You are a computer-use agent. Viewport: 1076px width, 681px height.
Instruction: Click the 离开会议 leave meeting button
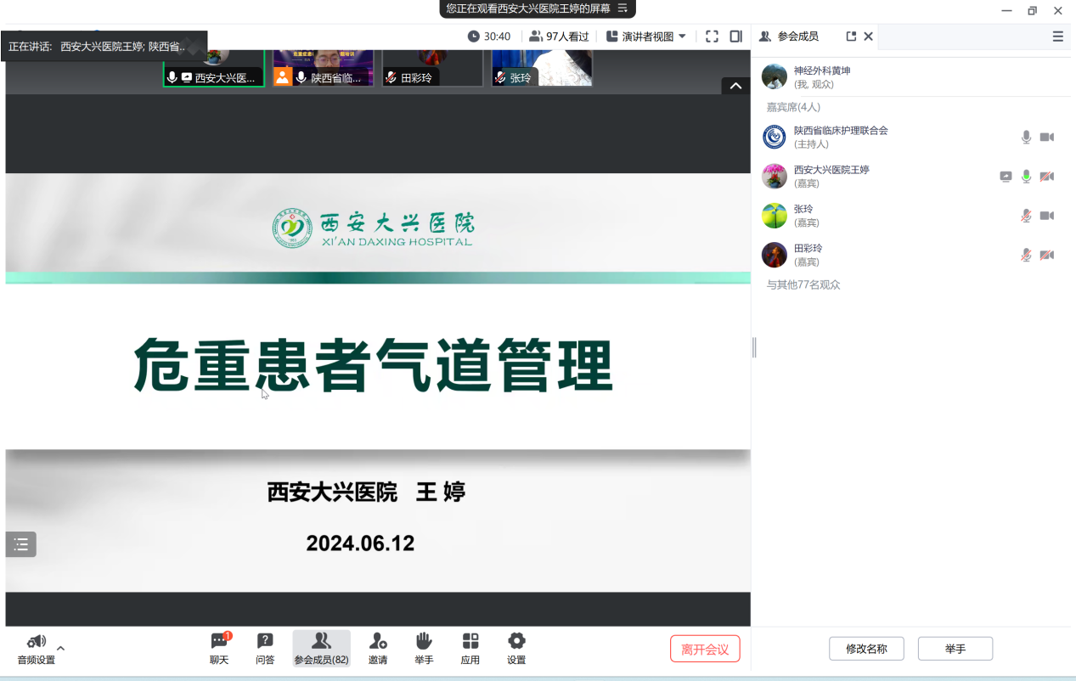point(705,649)
